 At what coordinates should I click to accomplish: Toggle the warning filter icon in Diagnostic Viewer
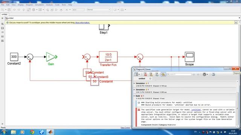coord(151,74)
